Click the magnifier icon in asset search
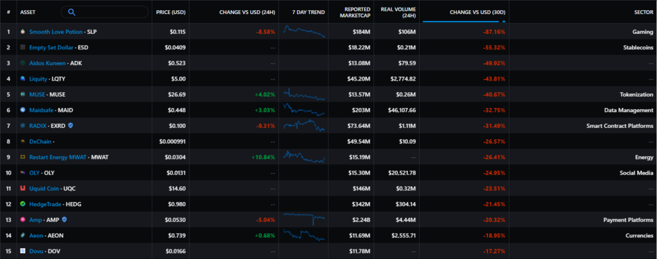Screen dimensions: 657x259 [72, 12]
